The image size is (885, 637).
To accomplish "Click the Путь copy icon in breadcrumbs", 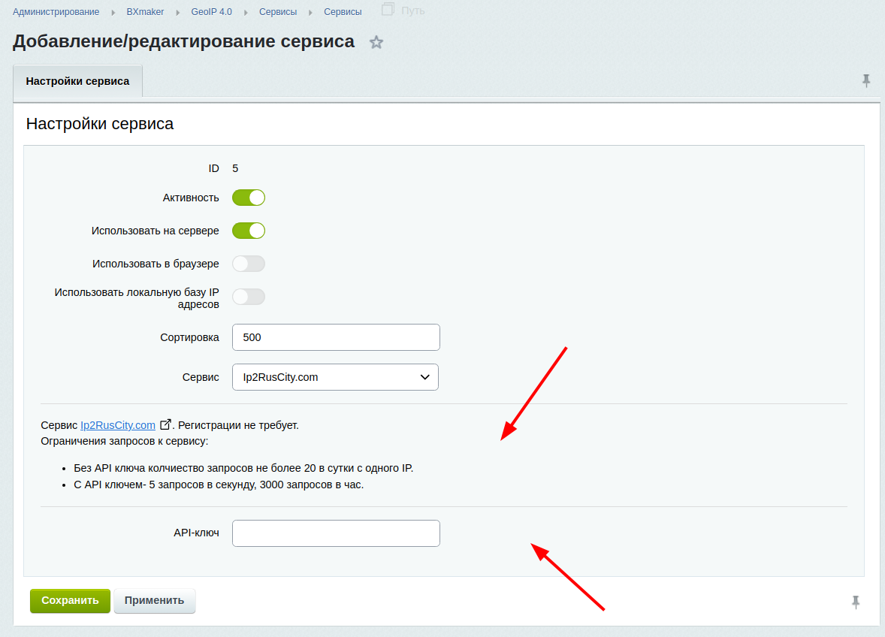I will pyautogui.click(x=388, y=10).
